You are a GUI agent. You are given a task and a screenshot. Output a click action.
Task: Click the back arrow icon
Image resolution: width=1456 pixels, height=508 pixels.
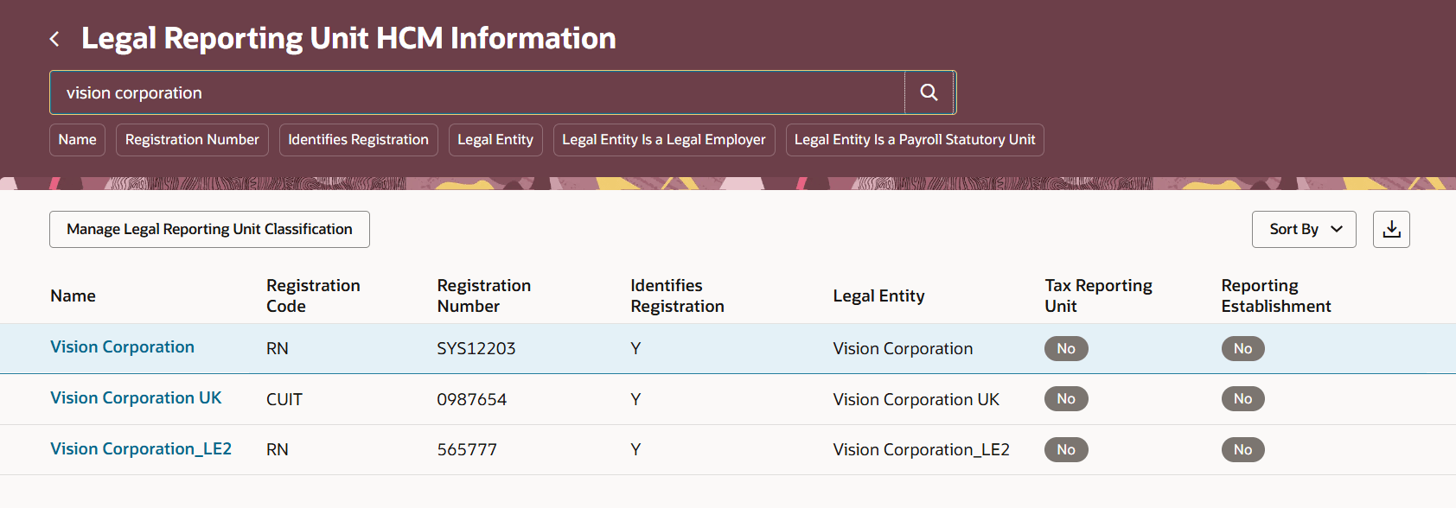coord(54,39)
